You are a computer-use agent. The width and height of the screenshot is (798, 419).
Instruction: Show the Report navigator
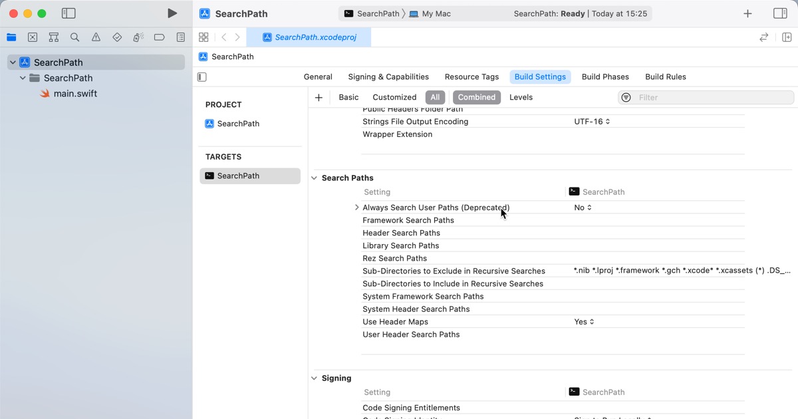click(181, 37)
